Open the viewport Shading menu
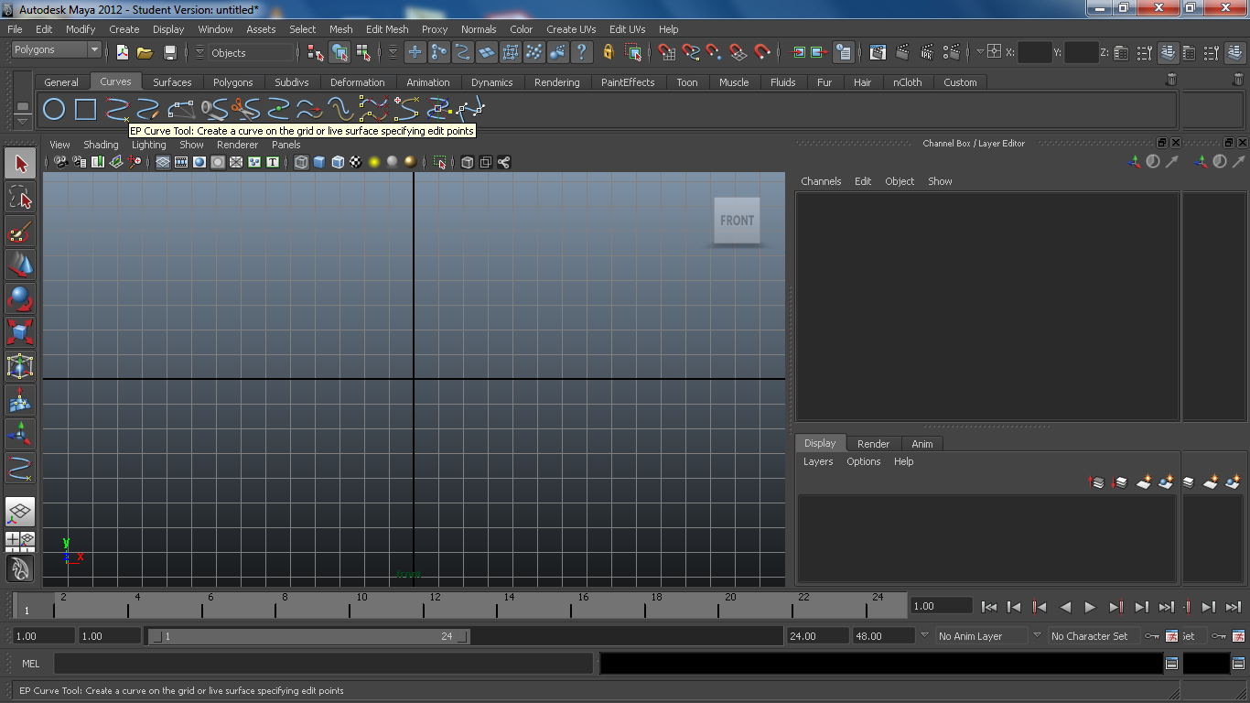This screenshot has width=1250, height=703. coord(101,145)
